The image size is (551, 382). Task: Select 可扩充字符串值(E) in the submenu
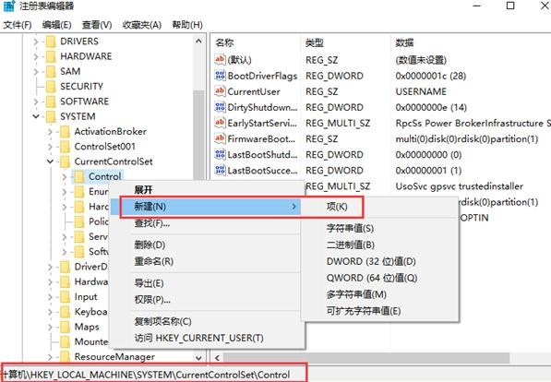379,311
